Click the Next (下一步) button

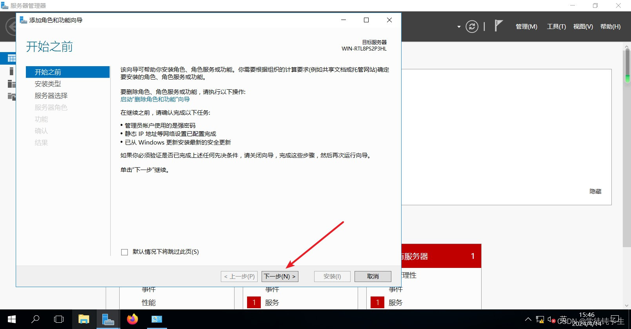pos(280,277)
